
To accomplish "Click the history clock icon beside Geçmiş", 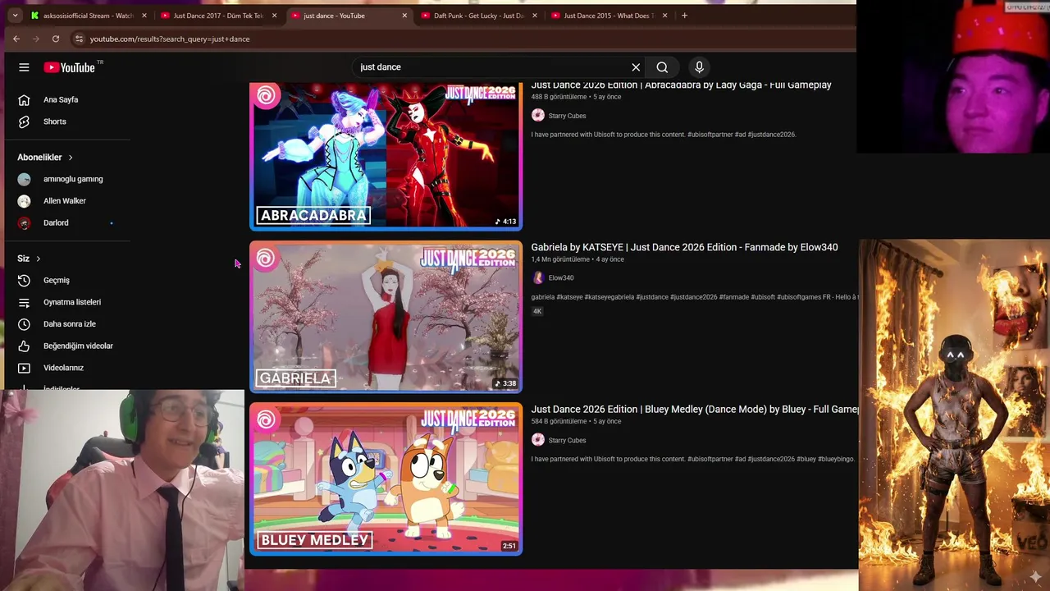I will pos(24,281).
